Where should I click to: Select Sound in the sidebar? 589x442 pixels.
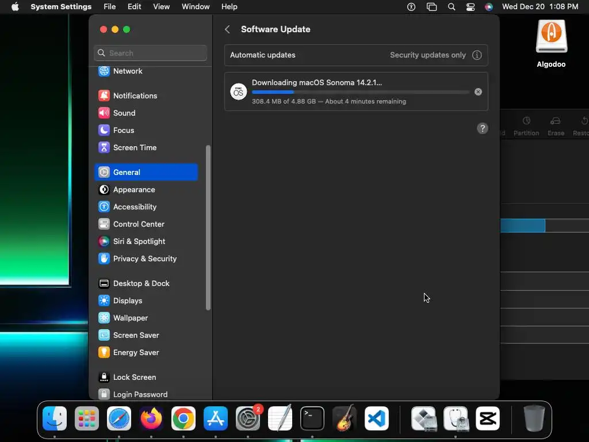[x=146, y=113]
